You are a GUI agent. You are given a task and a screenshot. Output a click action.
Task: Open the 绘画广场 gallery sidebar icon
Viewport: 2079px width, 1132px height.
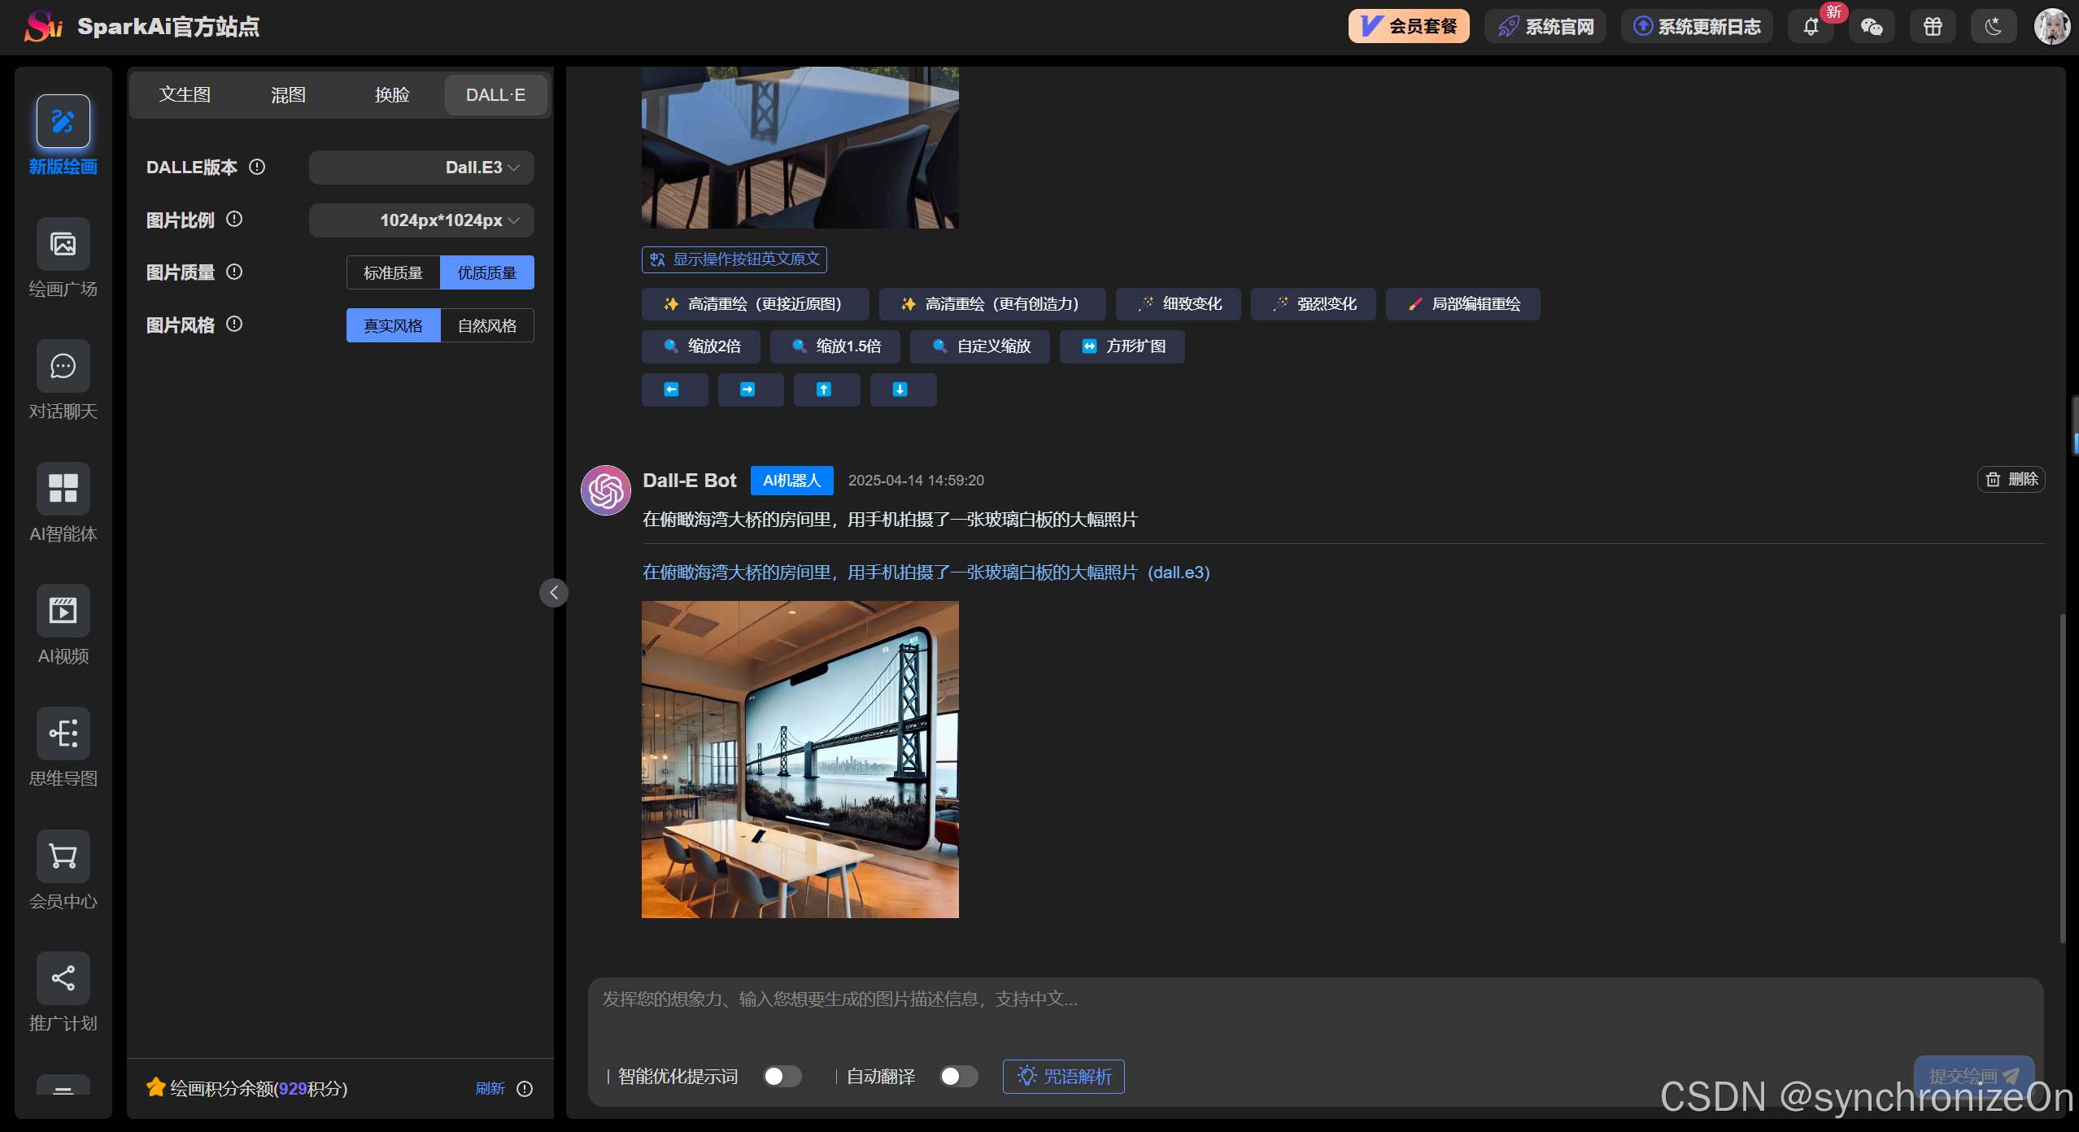63,244
